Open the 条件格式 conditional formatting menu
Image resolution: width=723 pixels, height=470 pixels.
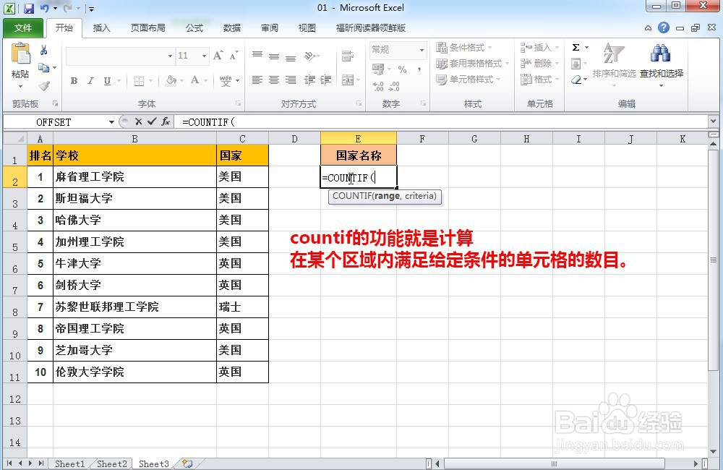point(465,48)
